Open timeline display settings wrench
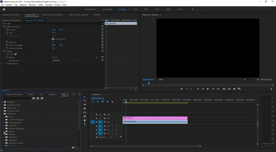 (x=112, y=102)
